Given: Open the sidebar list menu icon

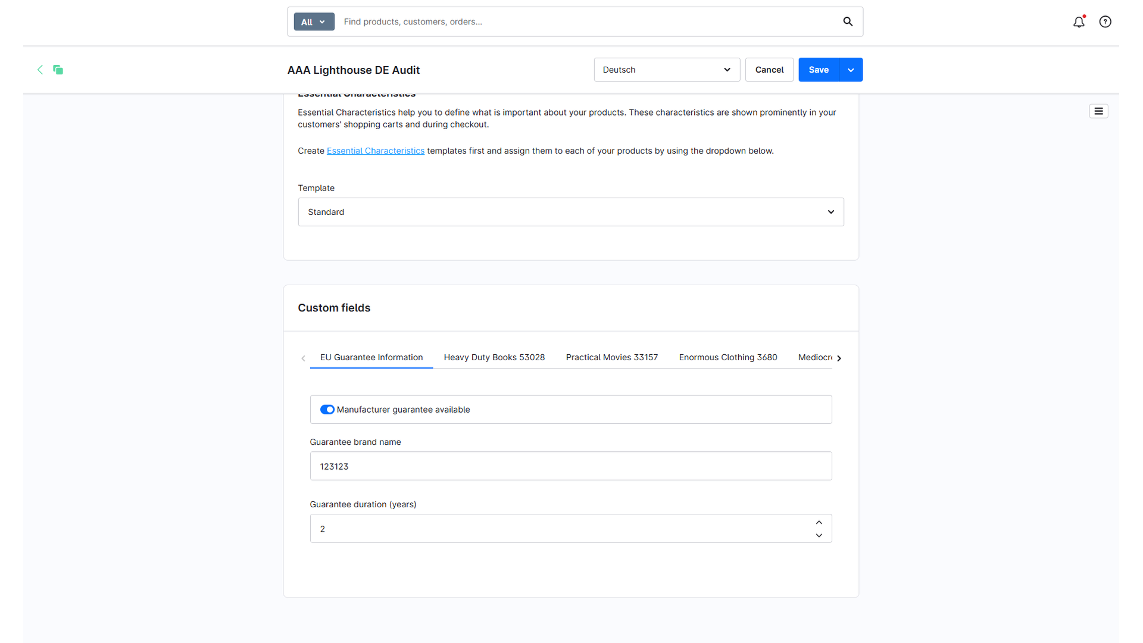Looking at the screenshot, I should tap(1098, 111).
